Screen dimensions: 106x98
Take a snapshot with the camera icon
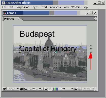(46, 89)
